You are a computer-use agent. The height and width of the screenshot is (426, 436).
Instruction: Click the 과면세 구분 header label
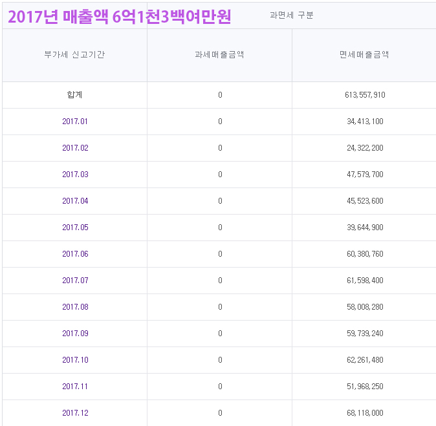(x=291, y=16)
